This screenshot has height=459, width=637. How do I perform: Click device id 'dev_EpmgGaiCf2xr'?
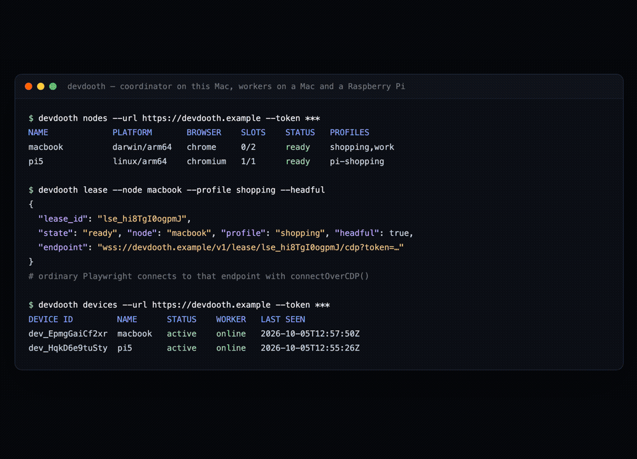pos(68,334)
